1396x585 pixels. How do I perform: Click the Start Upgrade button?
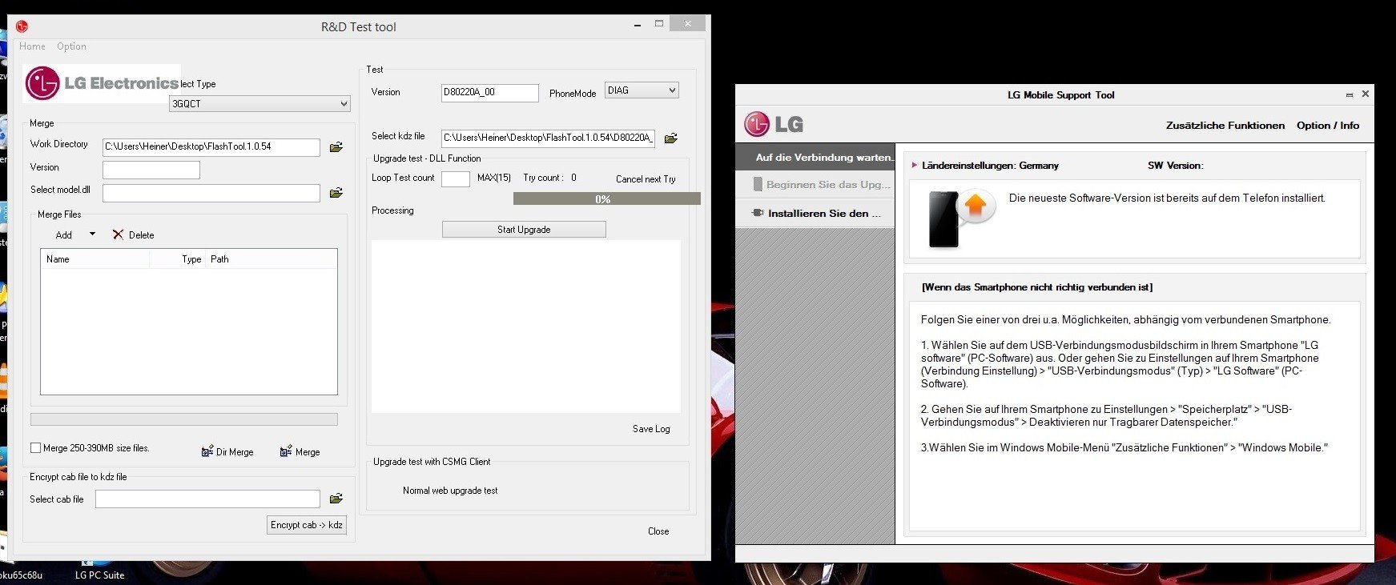click(524, 230)
